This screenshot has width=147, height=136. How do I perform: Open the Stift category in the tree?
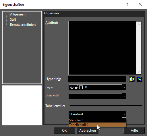(13, 20)
